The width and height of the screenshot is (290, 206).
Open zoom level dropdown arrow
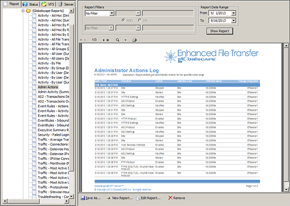(126, 40)
